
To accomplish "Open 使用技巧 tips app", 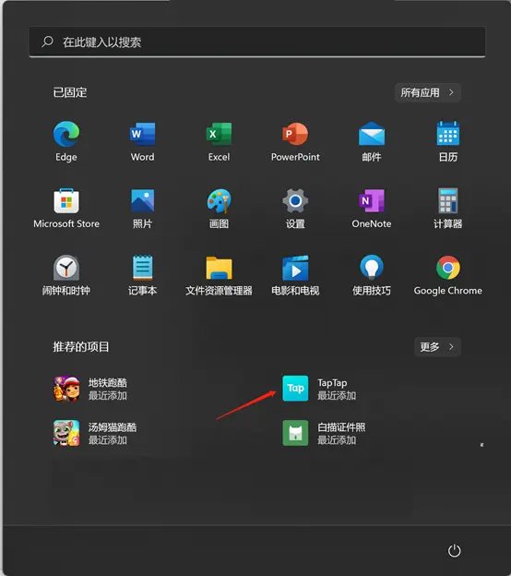I will click(372, 275).
